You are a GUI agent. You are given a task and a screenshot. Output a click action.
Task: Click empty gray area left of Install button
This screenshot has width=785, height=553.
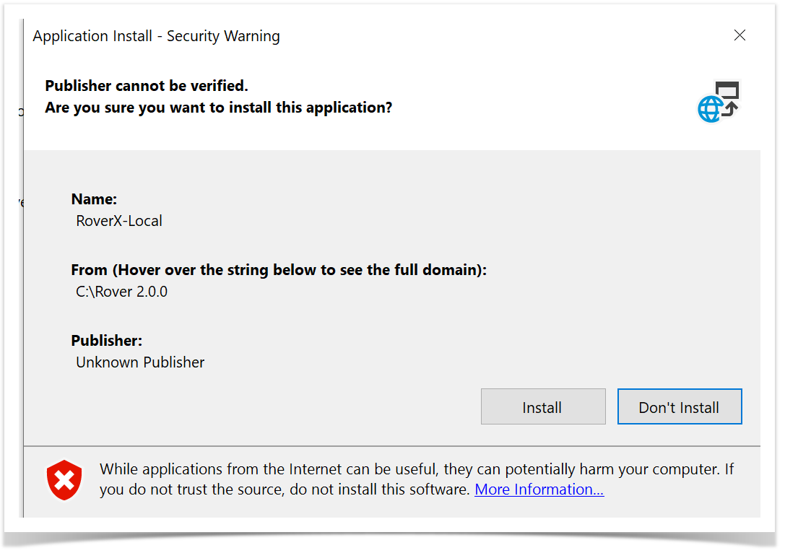coord(325,407)
